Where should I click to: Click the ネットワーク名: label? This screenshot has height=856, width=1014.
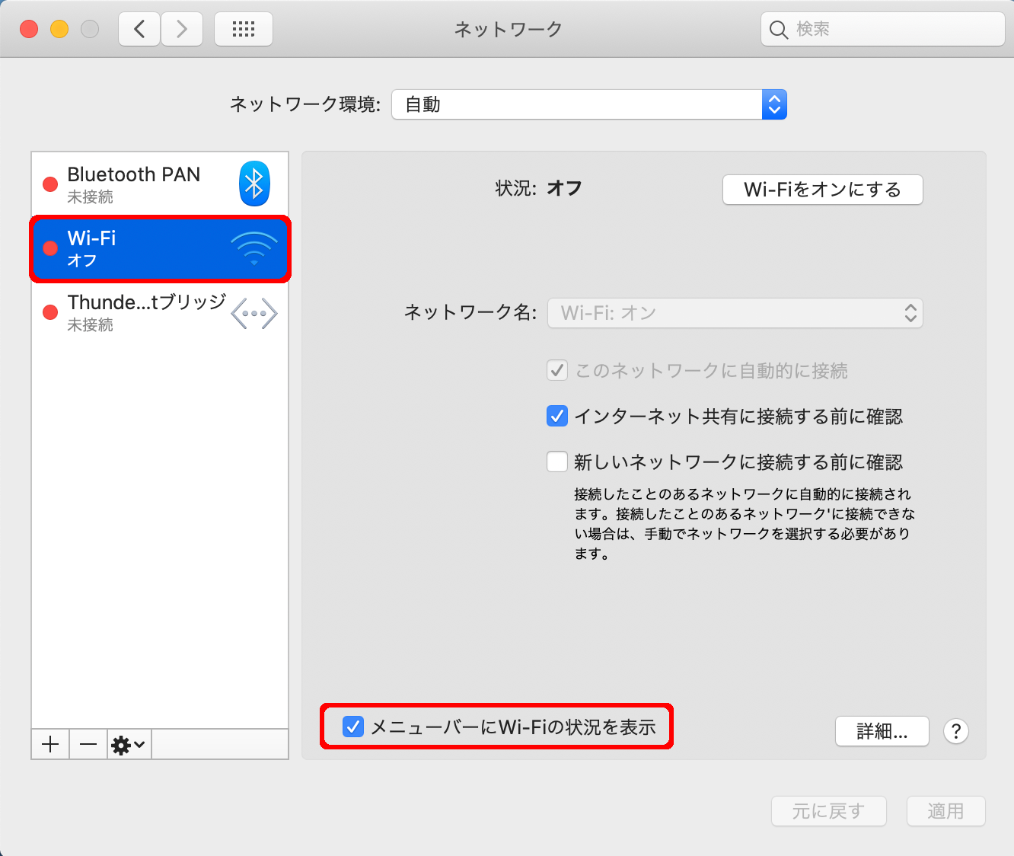tap(470, 312)
